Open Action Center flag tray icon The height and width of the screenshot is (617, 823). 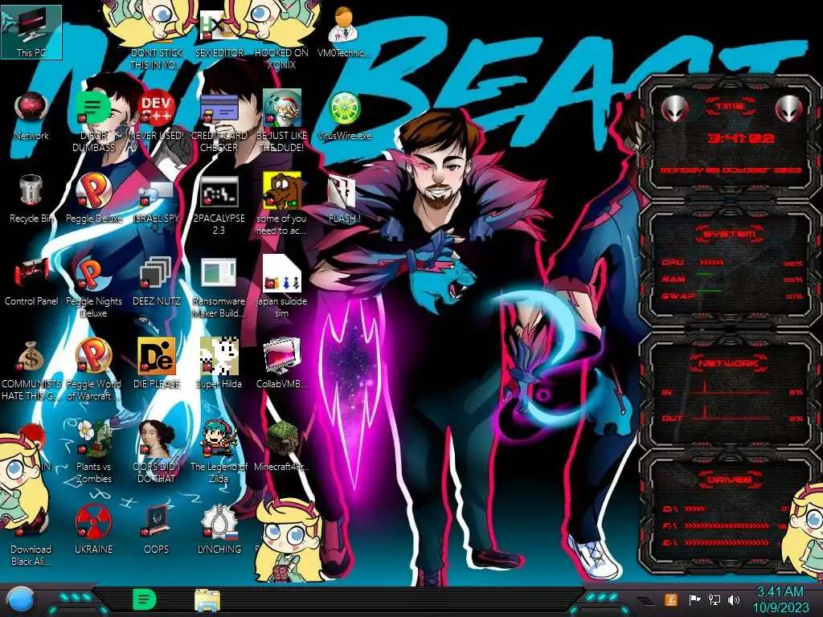694,599
